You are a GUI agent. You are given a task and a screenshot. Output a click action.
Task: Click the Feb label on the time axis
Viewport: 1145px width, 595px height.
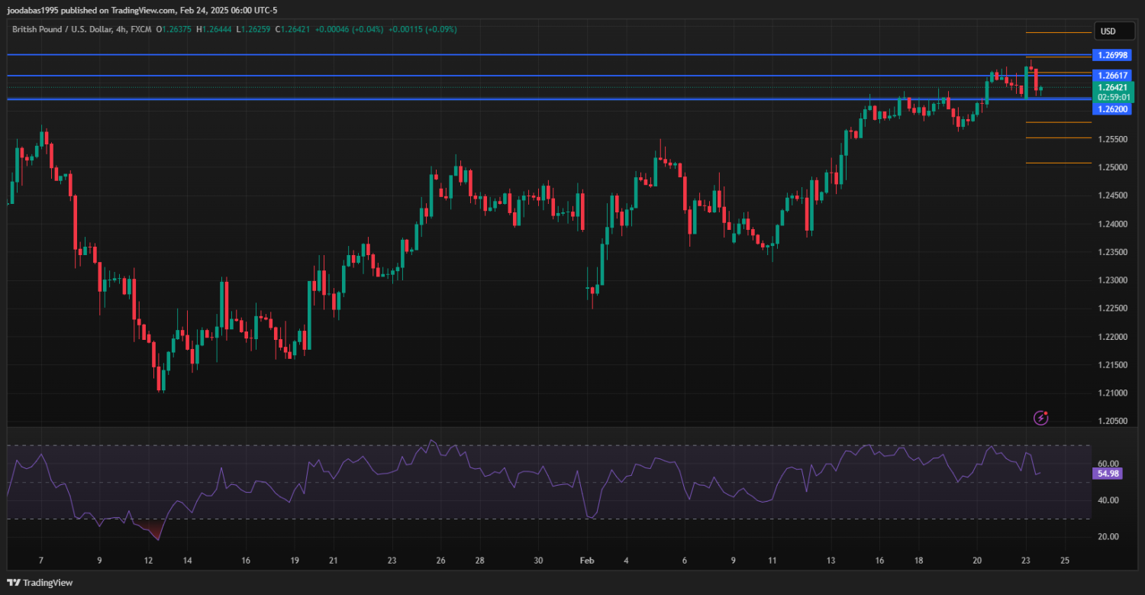[586, 561]
